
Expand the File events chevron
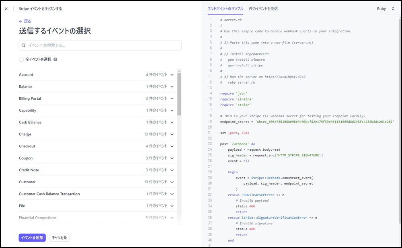172,206
